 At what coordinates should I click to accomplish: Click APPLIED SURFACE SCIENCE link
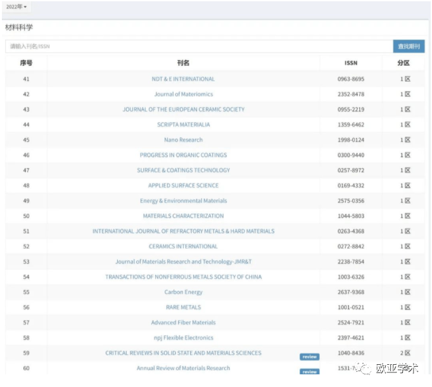(x=183, y=186)
